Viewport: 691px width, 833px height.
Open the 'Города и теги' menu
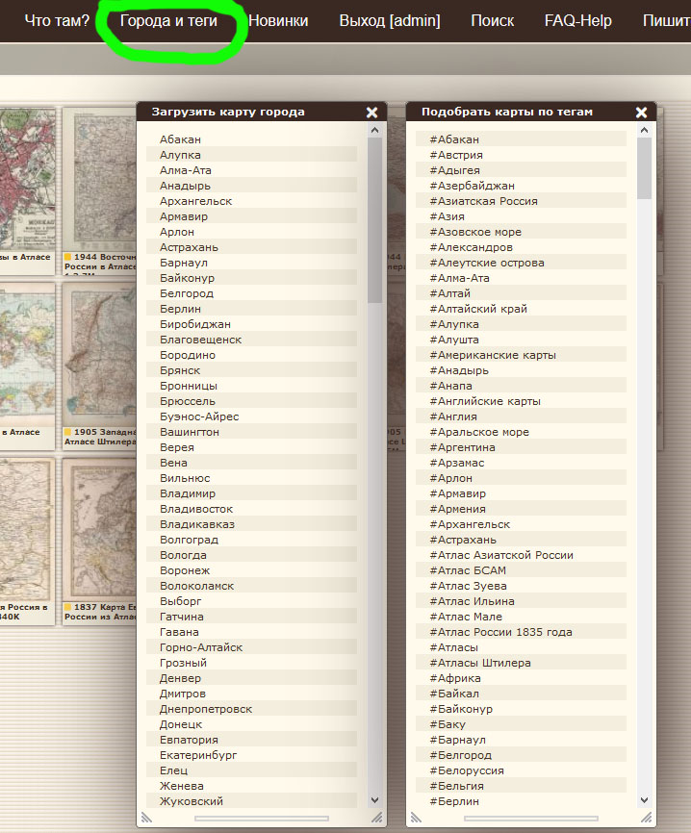tap(168, 20)
